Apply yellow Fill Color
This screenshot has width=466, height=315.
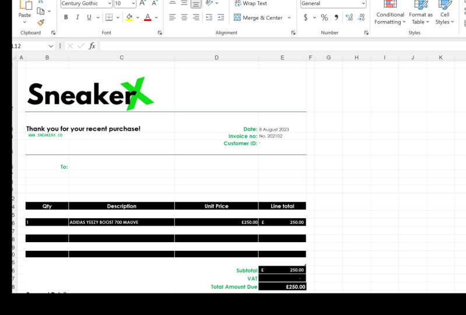pyautogui.click(x=129, y=17)
